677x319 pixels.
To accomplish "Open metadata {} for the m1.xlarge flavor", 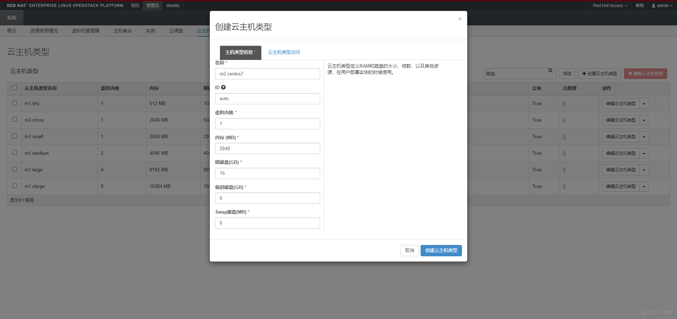I will 564,186.
